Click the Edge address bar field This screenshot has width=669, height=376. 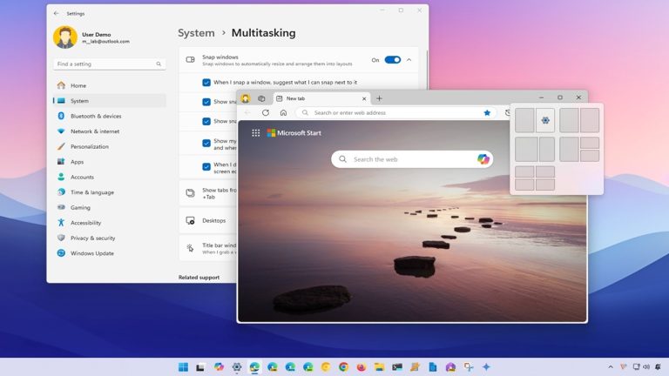click(x=396, y=112)
